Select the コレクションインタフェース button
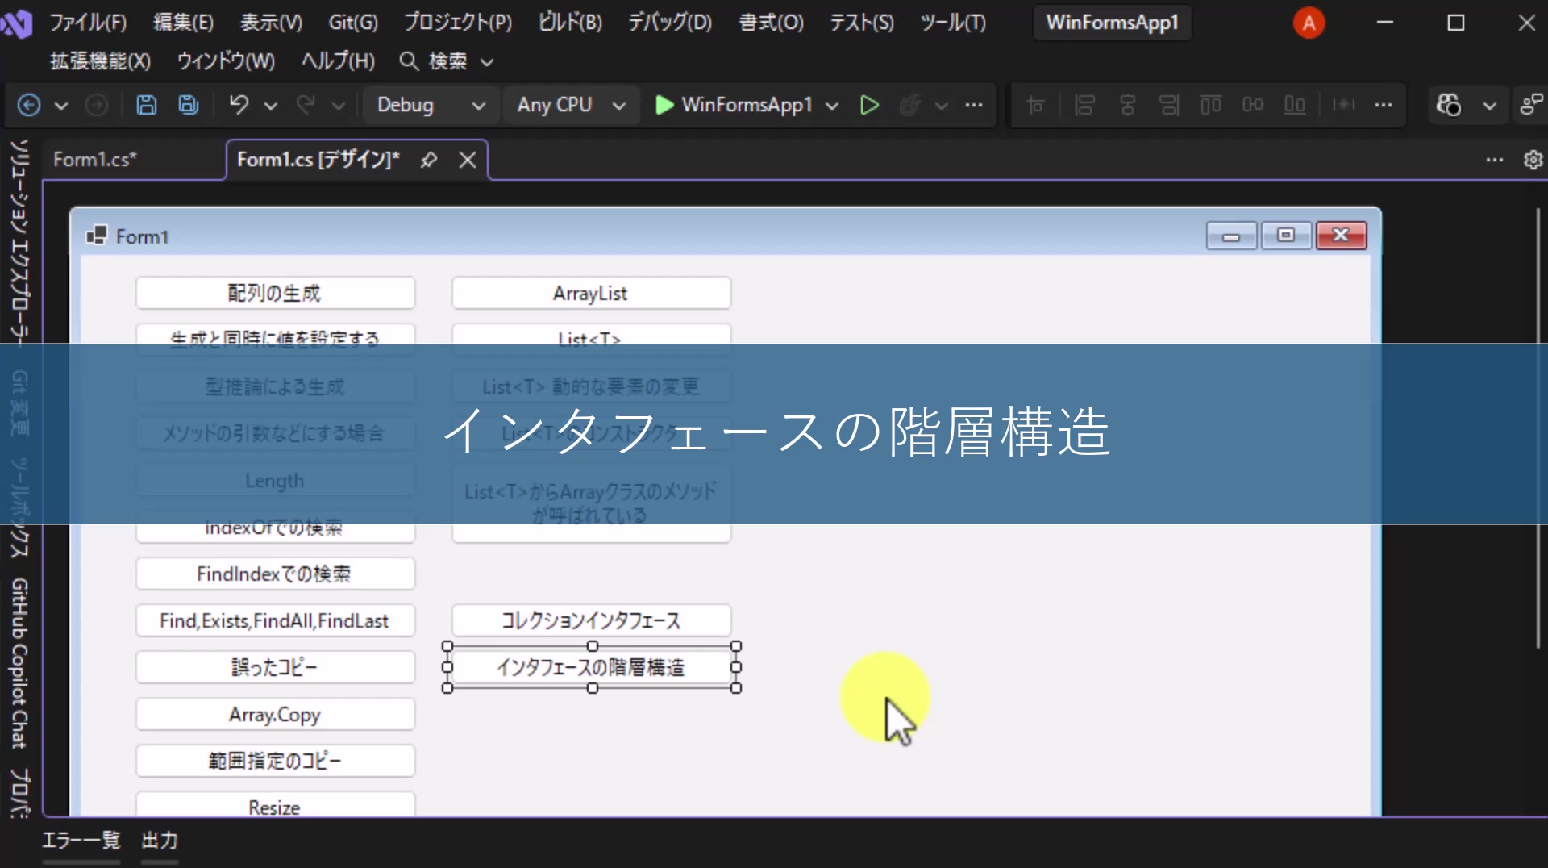Viewport: 1548px width, 868px height. 591,620
